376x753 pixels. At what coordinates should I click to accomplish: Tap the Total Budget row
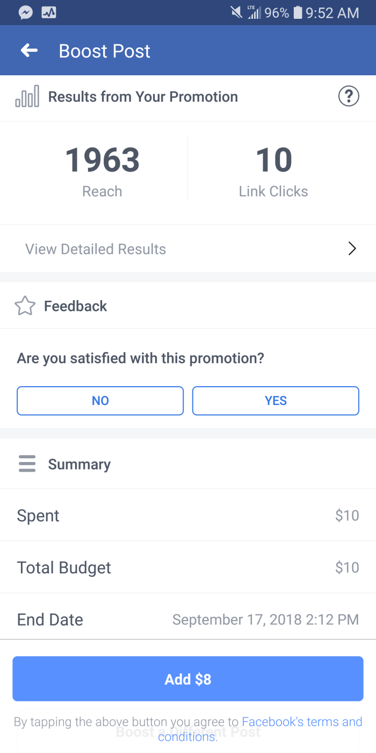point(188,567)
